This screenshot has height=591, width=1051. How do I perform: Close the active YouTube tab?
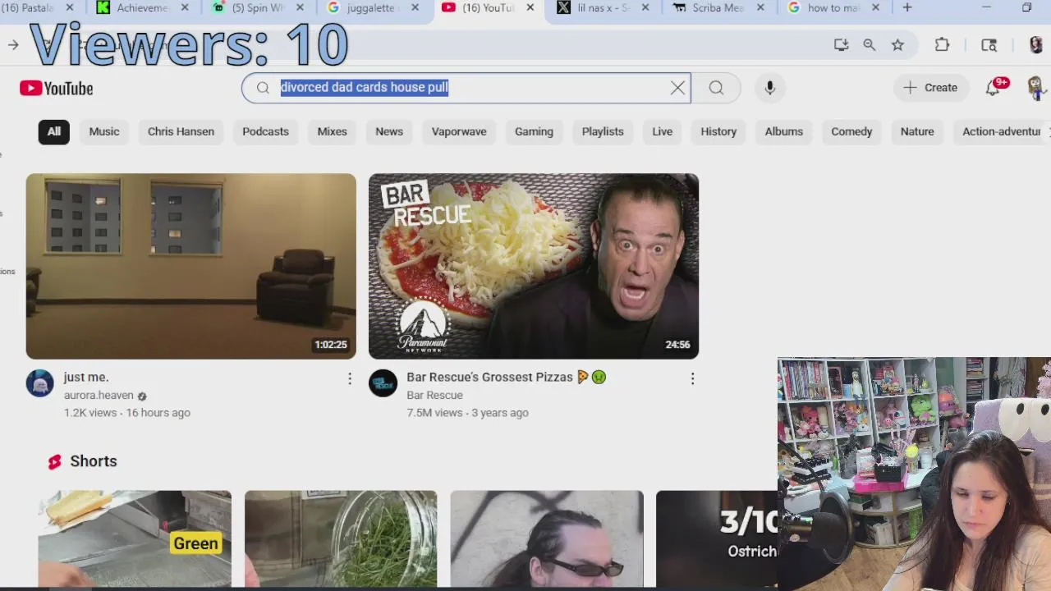point(530,7)
